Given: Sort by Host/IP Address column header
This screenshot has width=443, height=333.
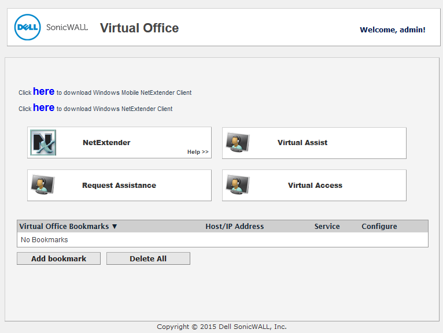Looking at the screenshot, I should 234,226.
